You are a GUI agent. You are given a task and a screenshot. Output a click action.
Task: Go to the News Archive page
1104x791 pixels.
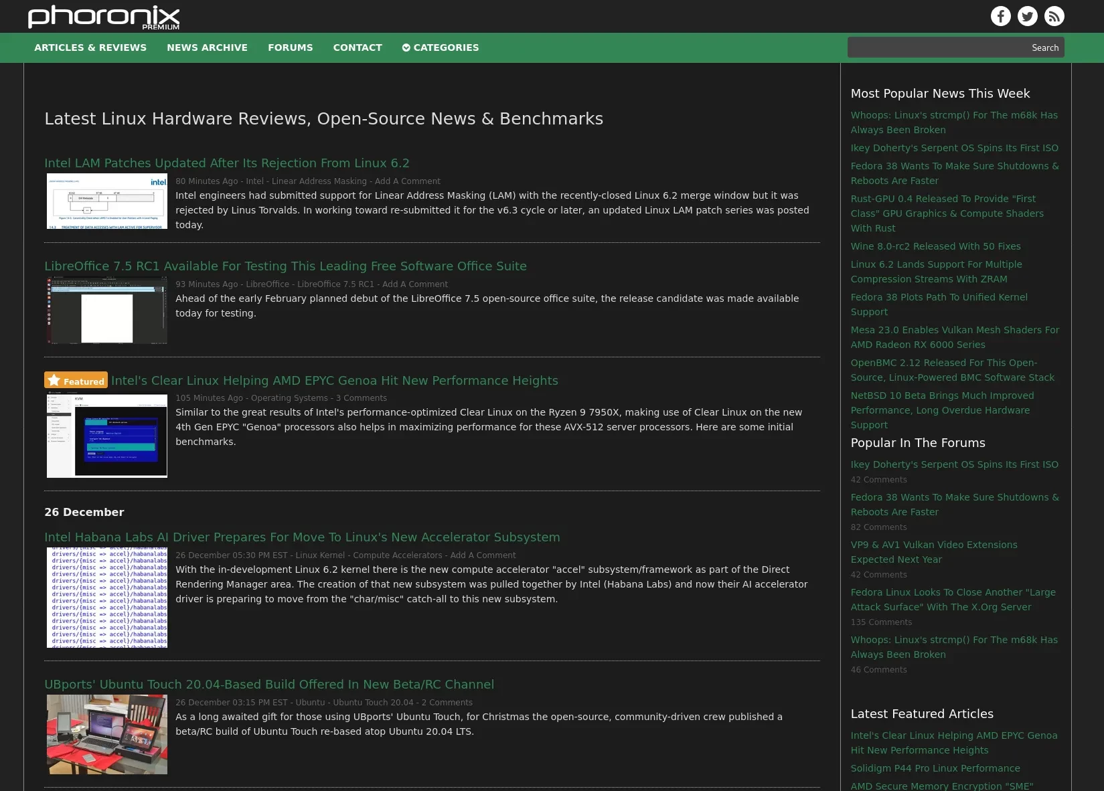click(207, 48)
